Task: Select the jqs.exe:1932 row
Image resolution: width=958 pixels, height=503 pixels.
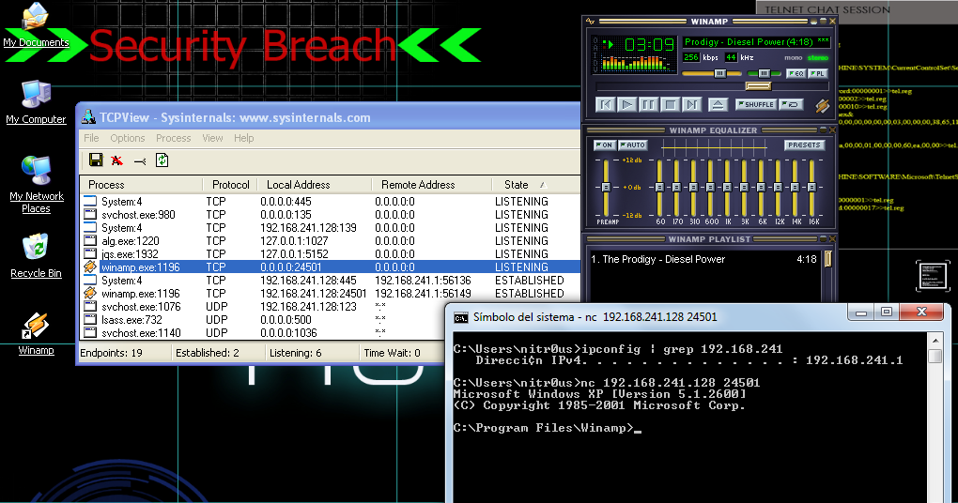Action: point(331,254)
